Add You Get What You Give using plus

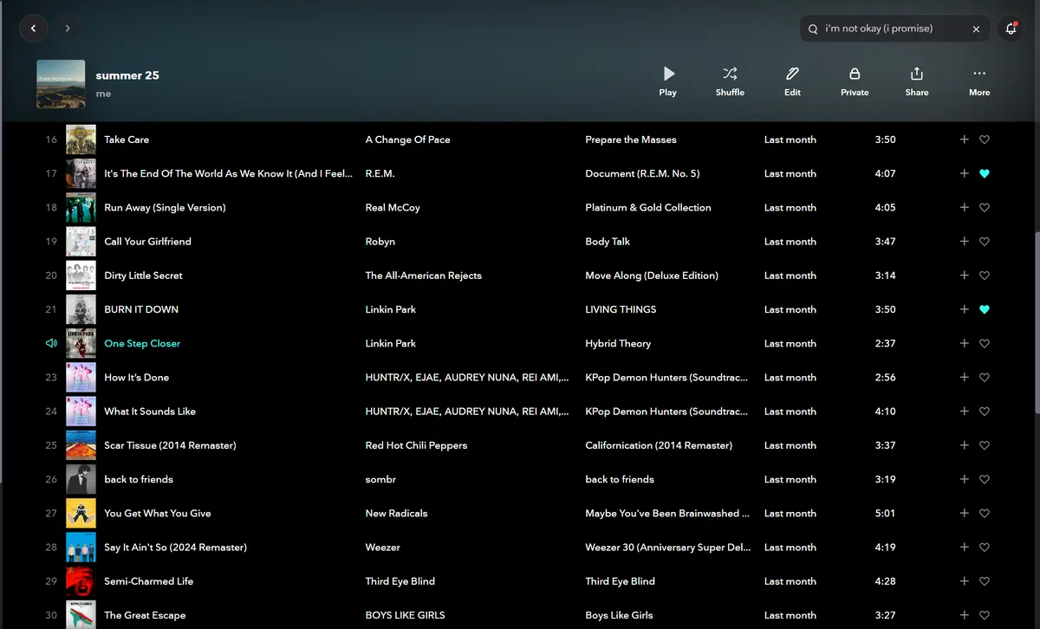(964, 513)
